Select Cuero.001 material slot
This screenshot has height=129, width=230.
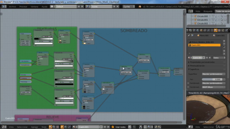(204, 45)
